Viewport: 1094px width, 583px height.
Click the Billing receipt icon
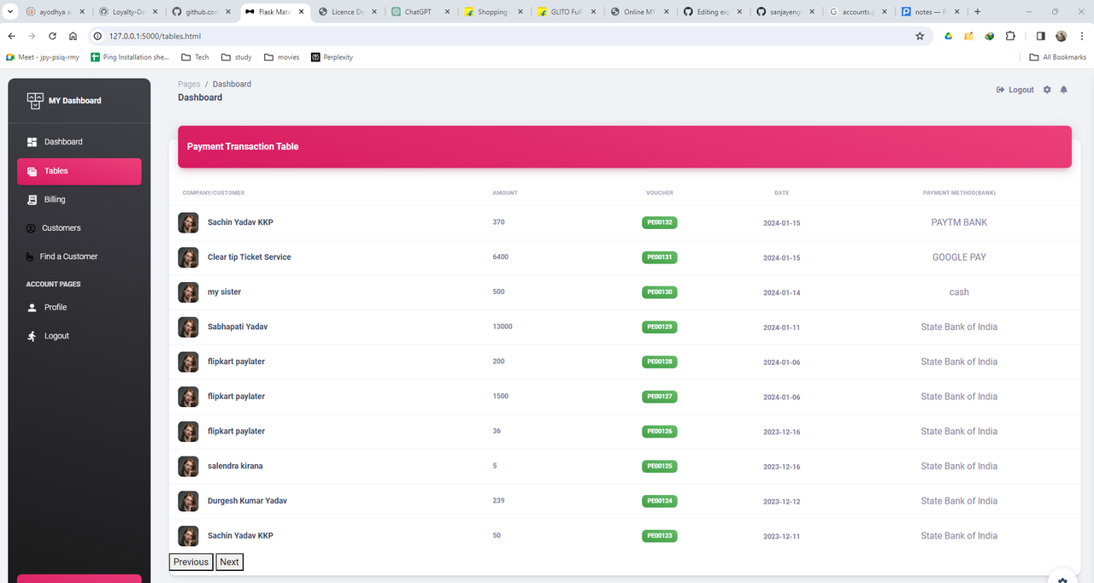pyautogui.click(x=32, y=199)
